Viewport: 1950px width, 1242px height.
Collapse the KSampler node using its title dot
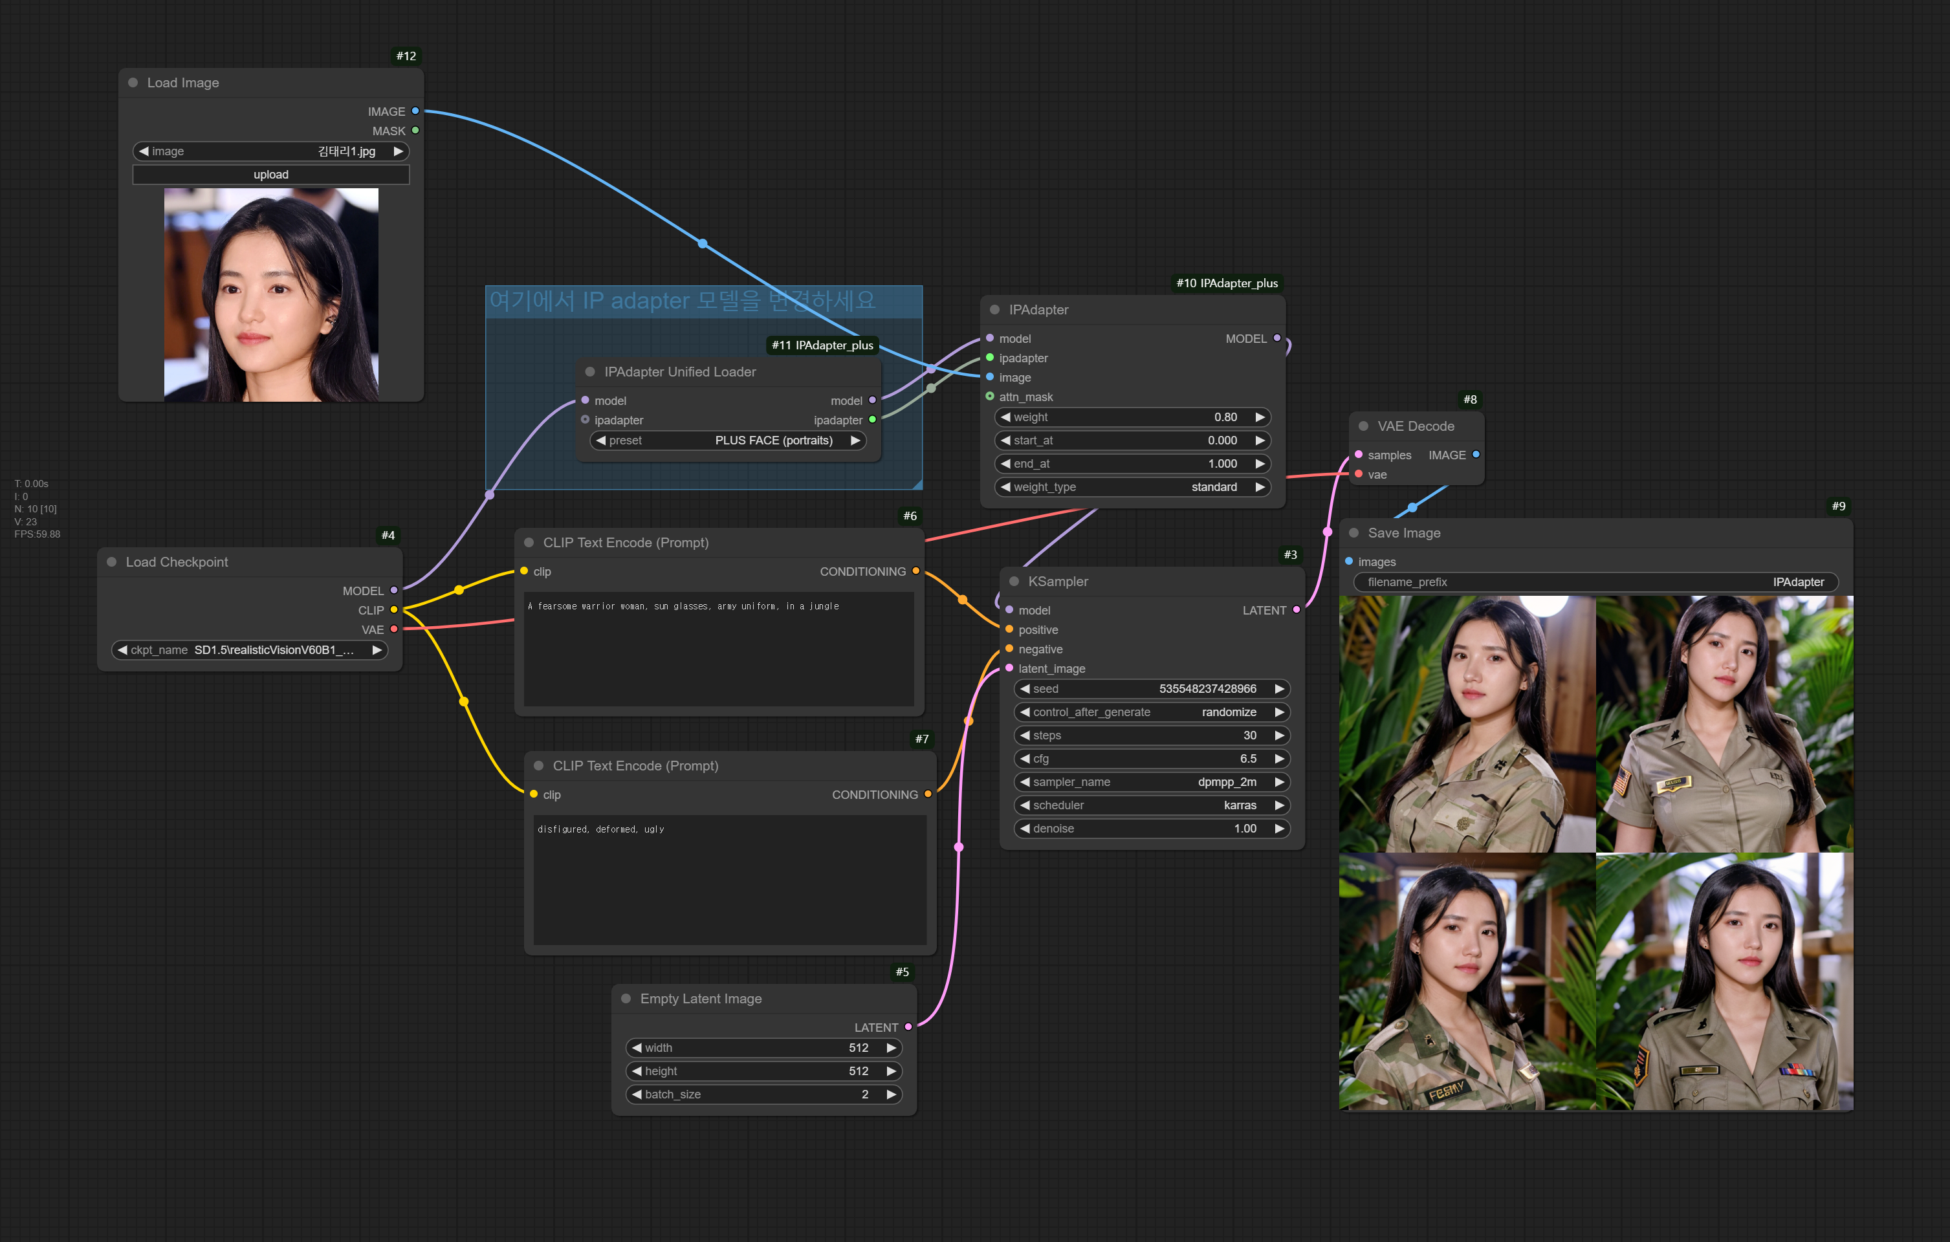click(x=1014, y=582)
